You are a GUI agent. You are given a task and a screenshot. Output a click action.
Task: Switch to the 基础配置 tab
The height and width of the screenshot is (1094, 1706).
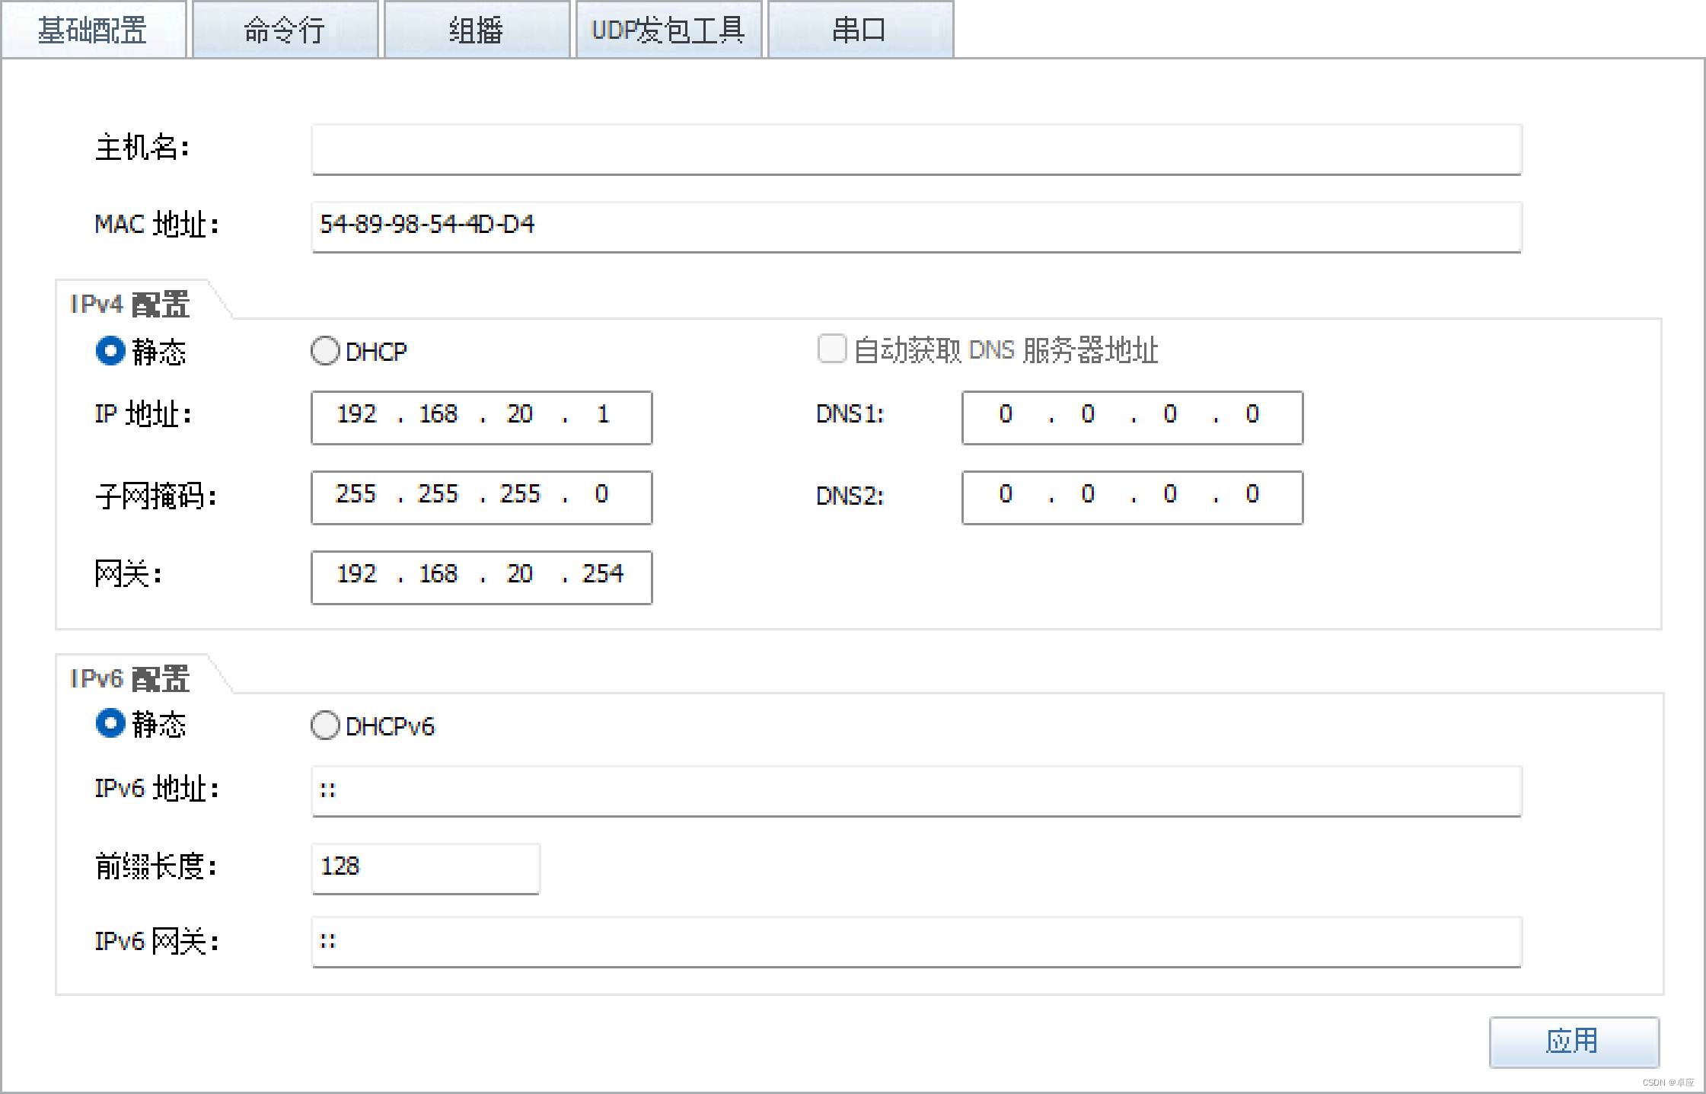[93, 30]
